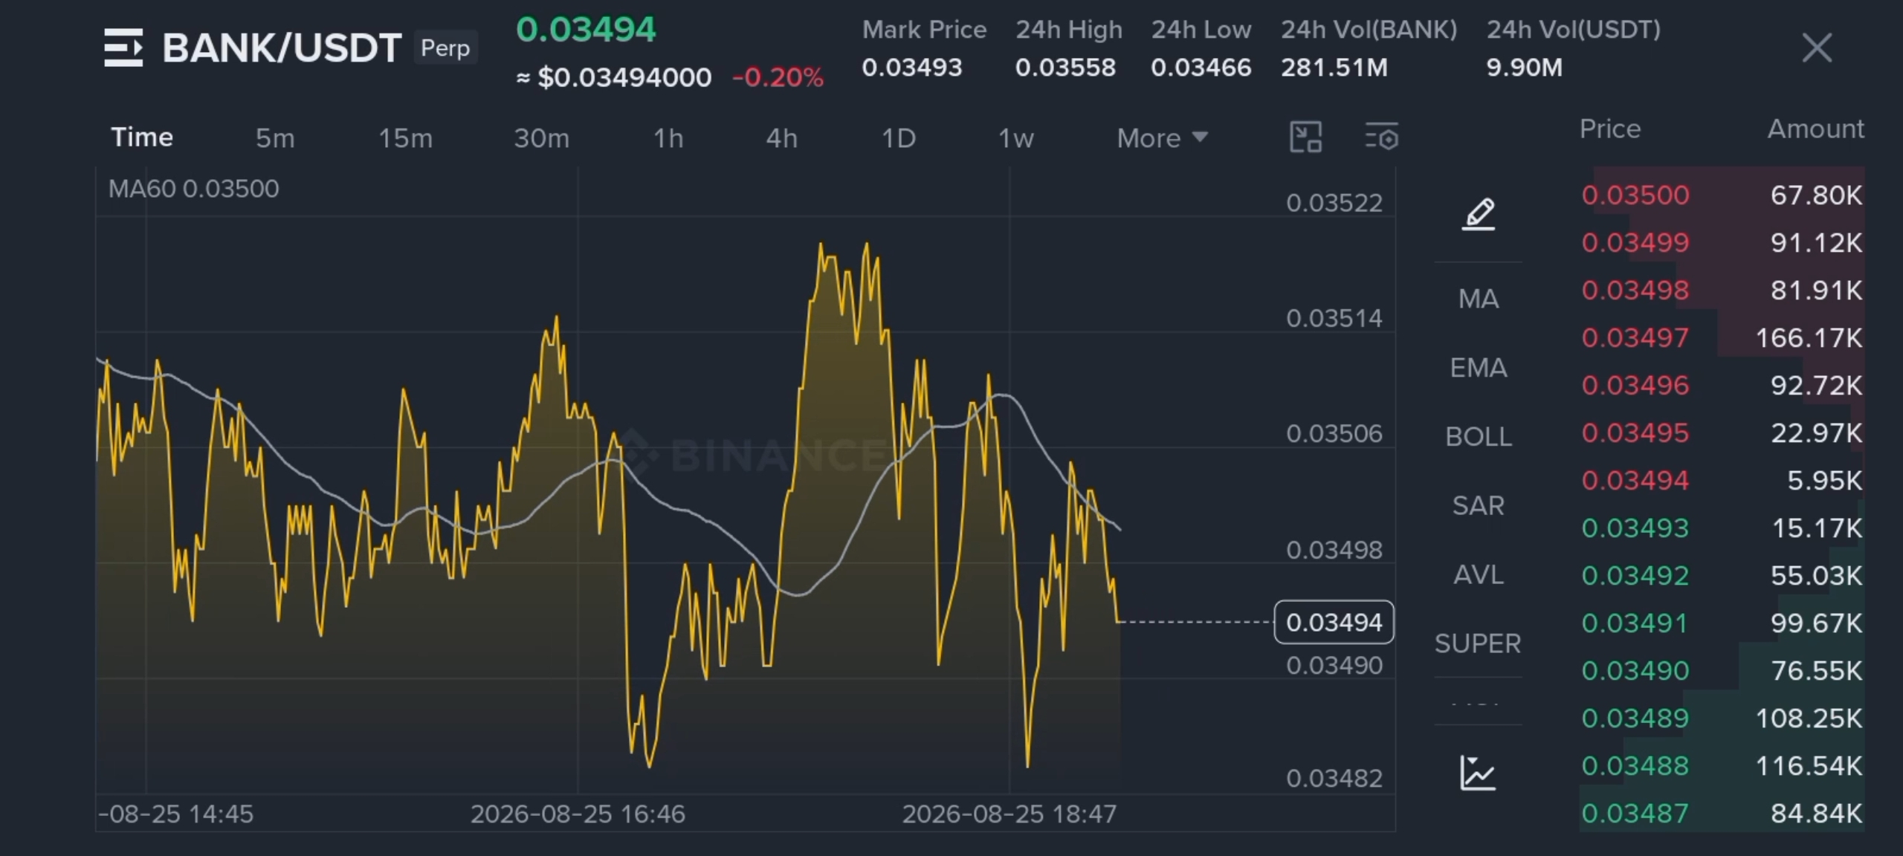Click the 108.25K amount entry

pyautogui.click(x=1809, y=719)
